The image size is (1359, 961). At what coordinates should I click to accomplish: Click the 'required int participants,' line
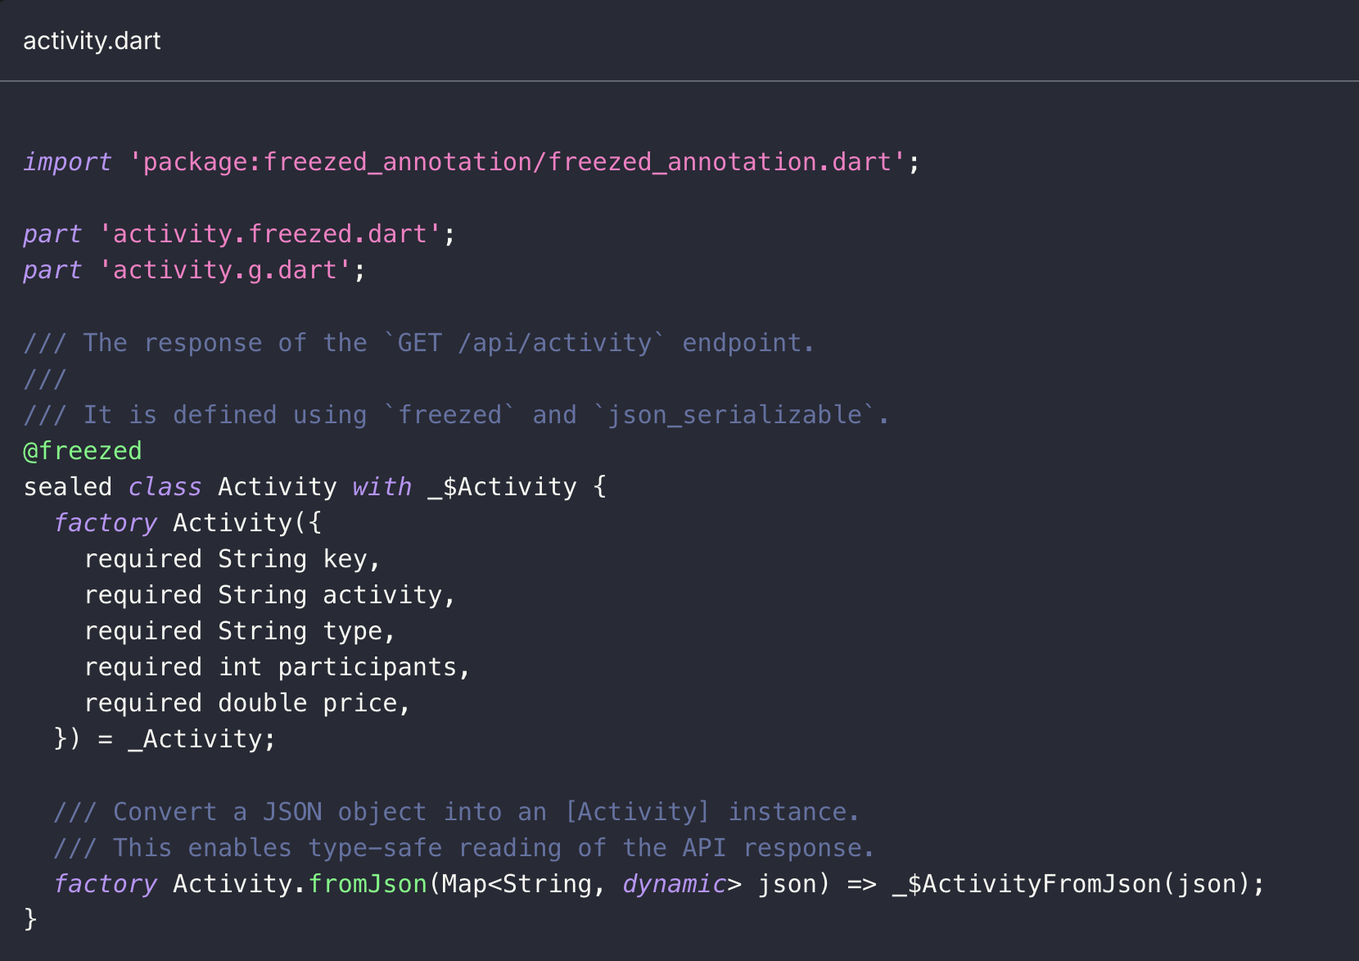(x=278, y=666)
